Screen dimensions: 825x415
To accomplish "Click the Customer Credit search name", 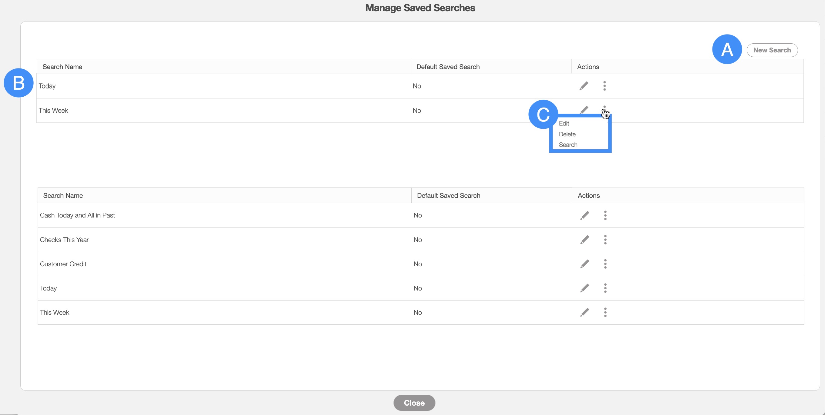I will [x=63, y=264].
